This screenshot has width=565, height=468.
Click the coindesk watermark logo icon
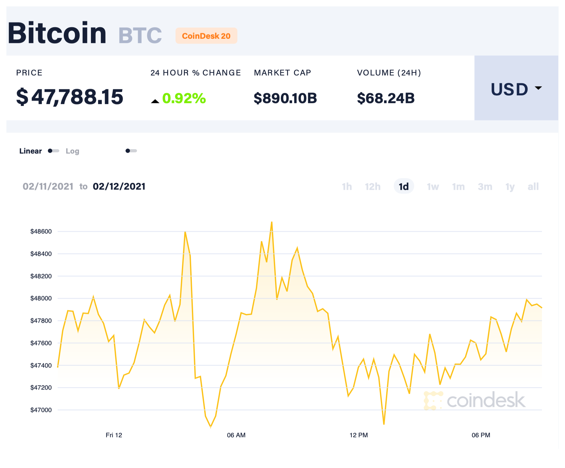click(433, 400)
